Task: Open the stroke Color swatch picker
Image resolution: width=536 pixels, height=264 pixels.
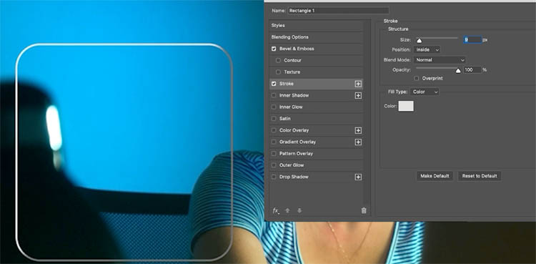Action: [406, 106]
